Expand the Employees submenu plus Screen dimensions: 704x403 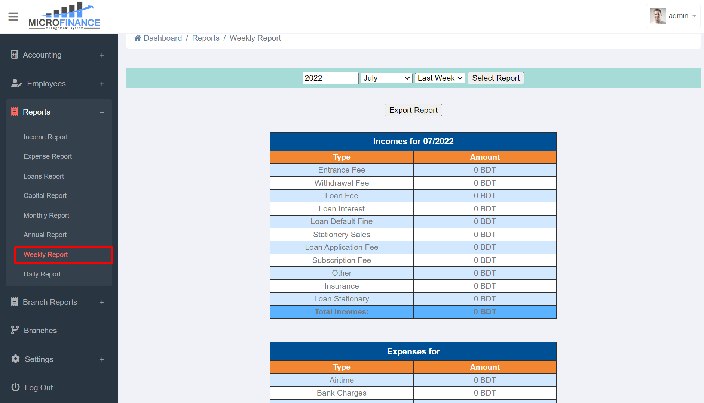coord(102,84)
